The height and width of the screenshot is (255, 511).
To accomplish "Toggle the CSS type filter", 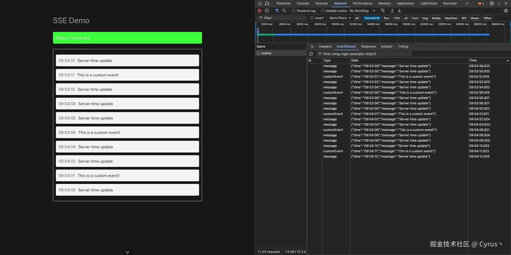I will 397,18.
